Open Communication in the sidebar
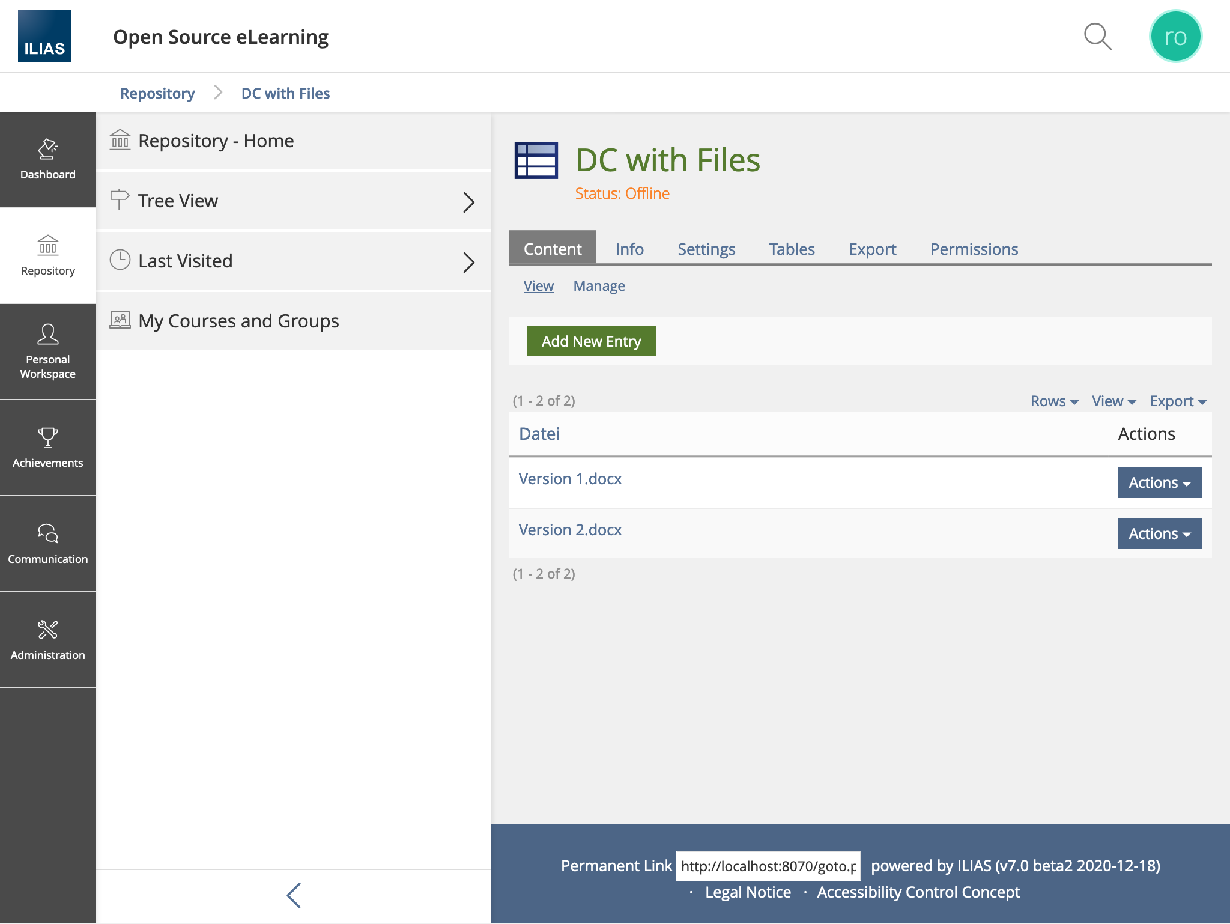1230x924 pixels. [x=48, y=544]
